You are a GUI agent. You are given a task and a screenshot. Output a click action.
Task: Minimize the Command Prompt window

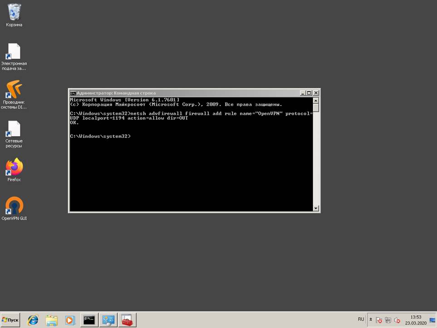(303, 93)
